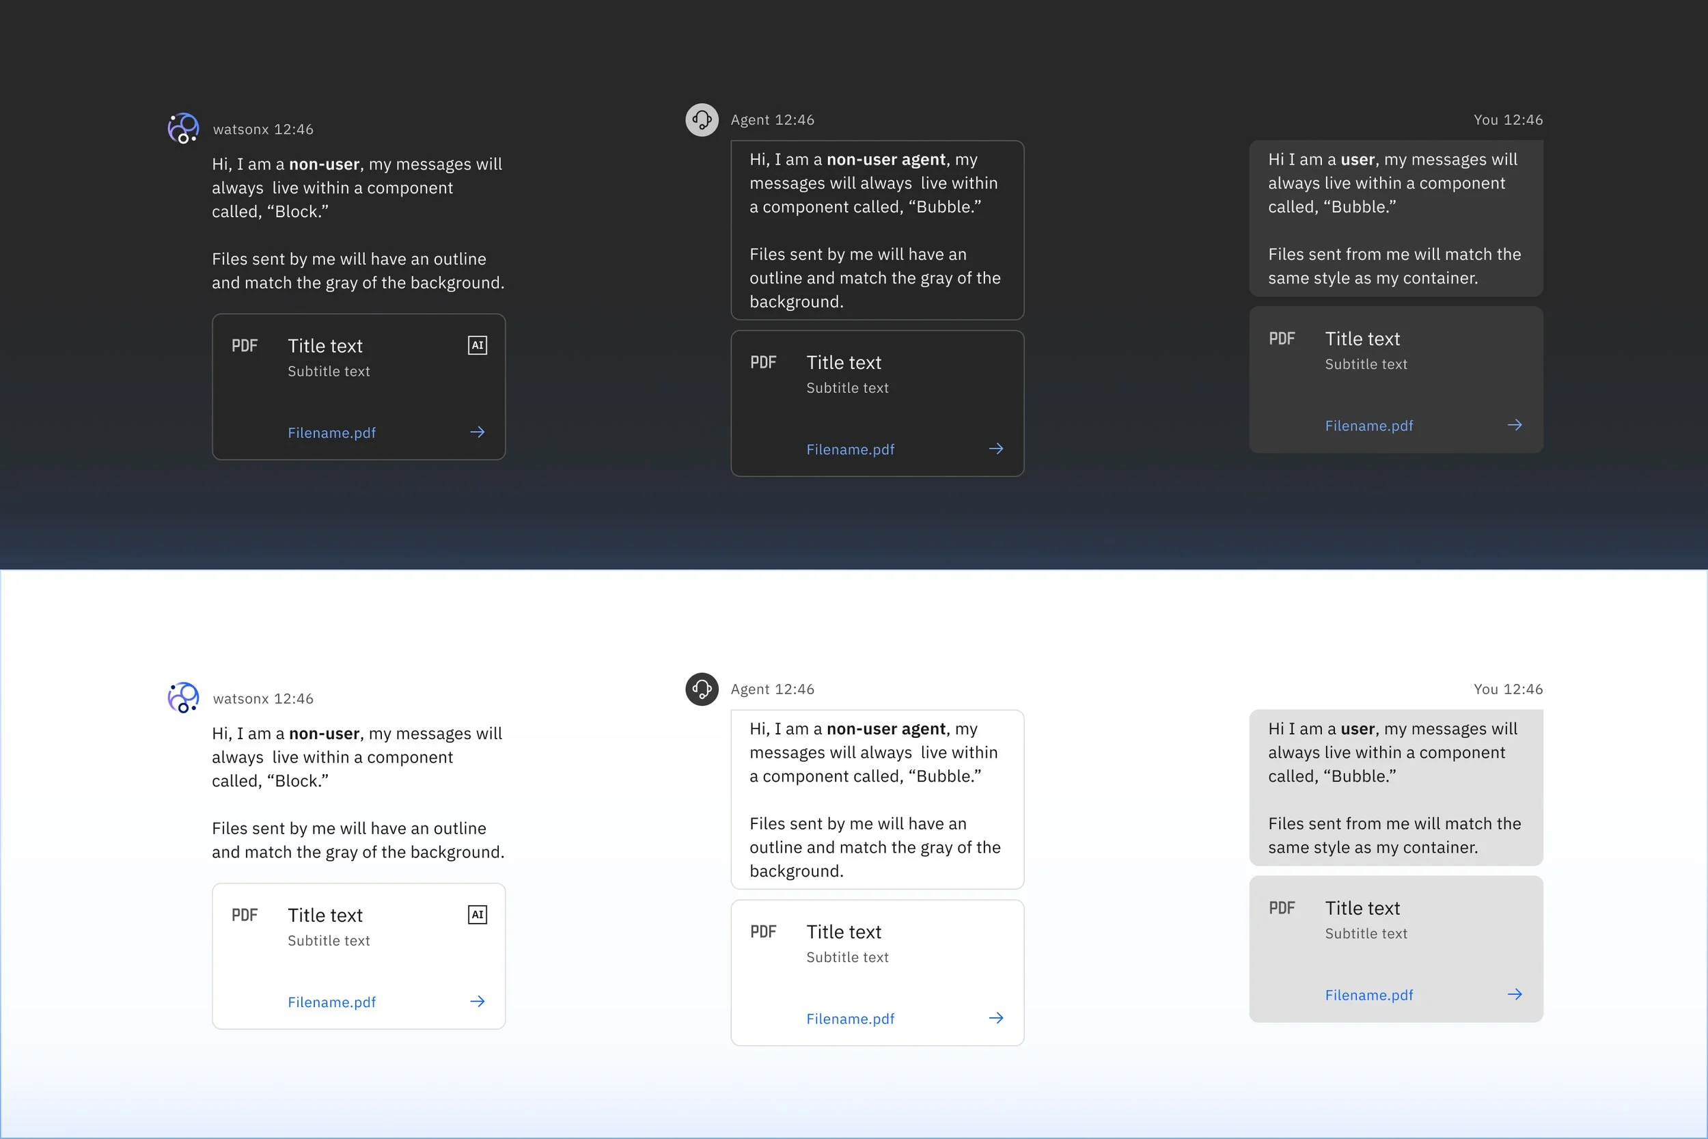Viewport: 1708px width, 1139px height.
Task: Click the Agent headset avatar in light theme
Action: [x=702, y=689]
